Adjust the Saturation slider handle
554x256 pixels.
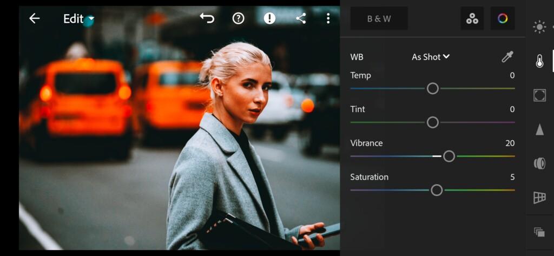[437, 190]
